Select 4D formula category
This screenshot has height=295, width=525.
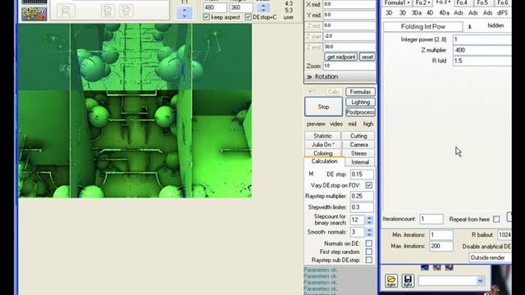pyautogui.click(x=430, y=13)
